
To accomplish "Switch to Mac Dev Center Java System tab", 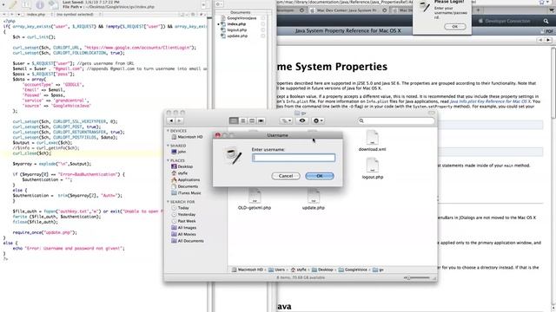I will pos(347,10).
